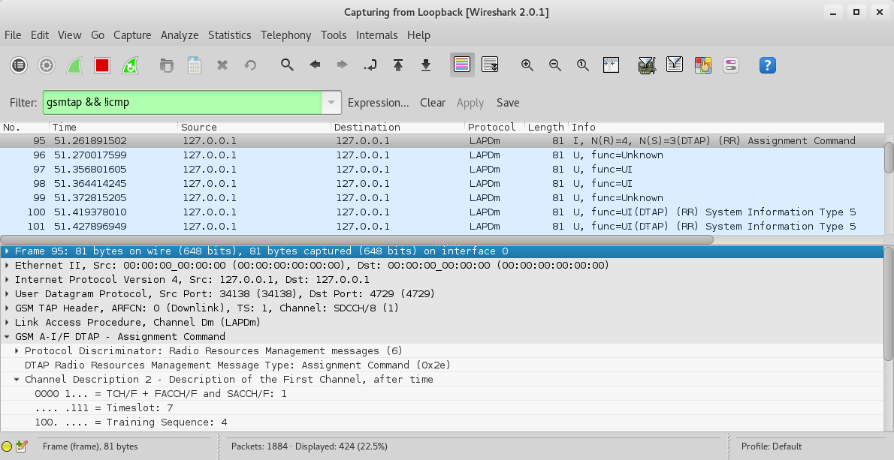The width and height of the screenshot is (894, 460).
Task: Open the Capture menu
Action: 132,35
